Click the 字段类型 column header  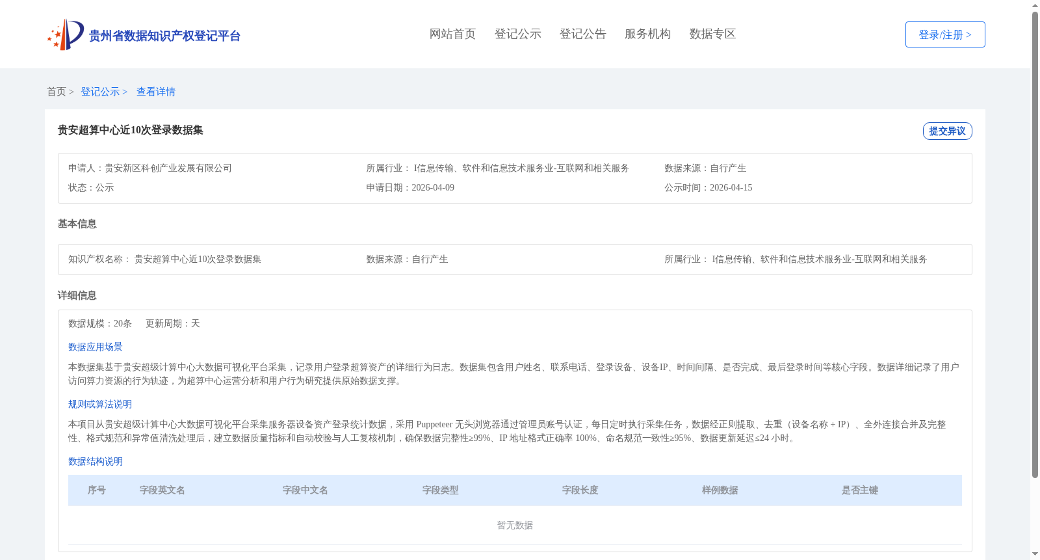click(x=441, y=490)
